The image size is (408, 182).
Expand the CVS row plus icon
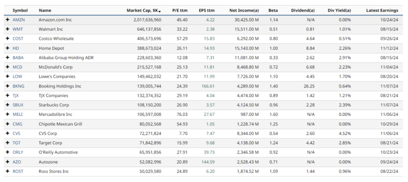[8, 134]
